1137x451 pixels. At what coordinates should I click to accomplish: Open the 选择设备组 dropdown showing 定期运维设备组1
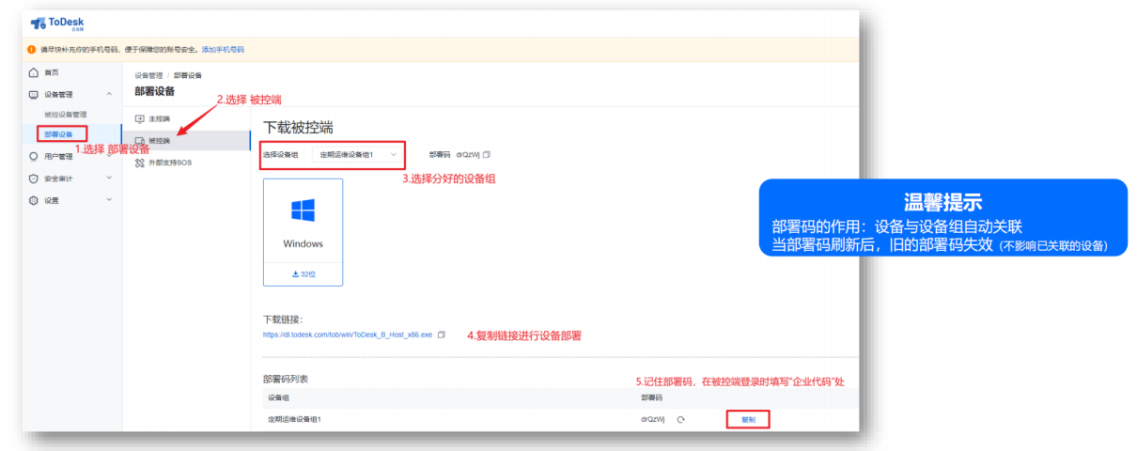(359, 153)
